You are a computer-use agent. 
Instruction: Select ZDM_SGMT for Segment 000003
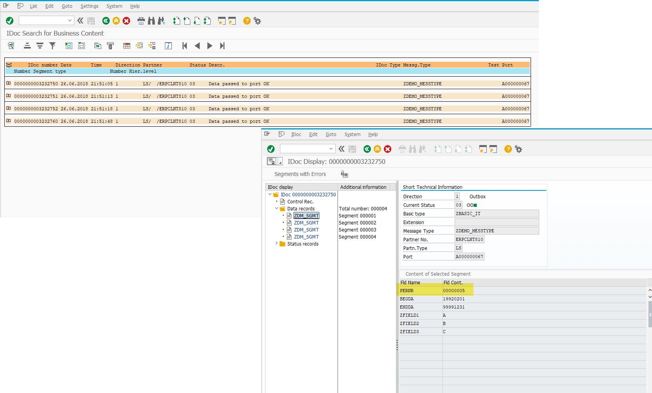[306, 230]
